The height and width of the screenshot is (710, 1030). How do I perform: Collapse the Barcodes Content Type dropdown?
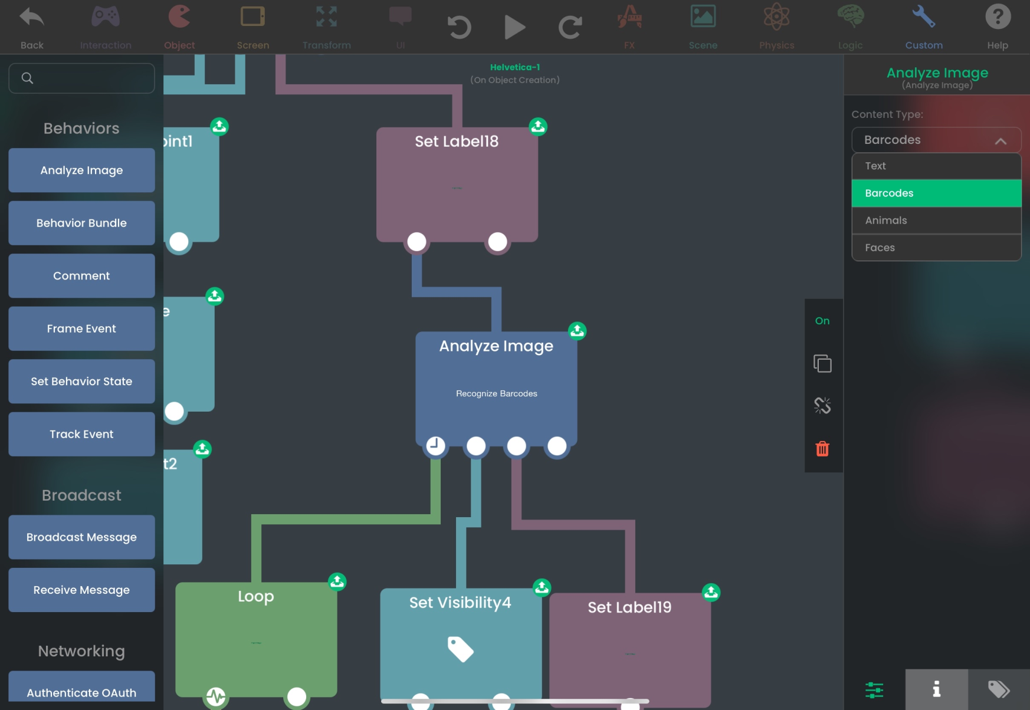pyautogui.click(x=1000, y=140)
